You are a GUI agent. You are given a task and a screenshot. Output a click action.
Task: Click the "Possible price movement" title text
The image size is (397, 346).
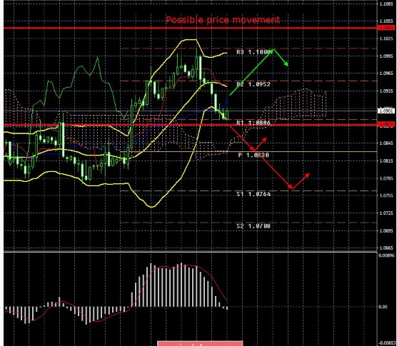[x=223, y=20]
